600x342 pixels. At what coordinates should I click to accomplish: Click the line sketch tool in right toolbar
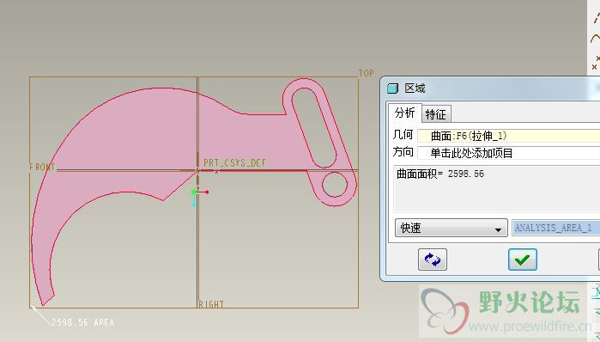click(x=597, y=18)
